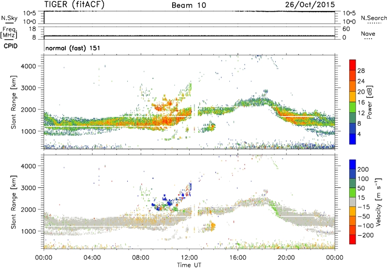Screen dimensions: 387x268
Task: Click the "-15" tick on velocity colorbar
Action: pos(364,207)
